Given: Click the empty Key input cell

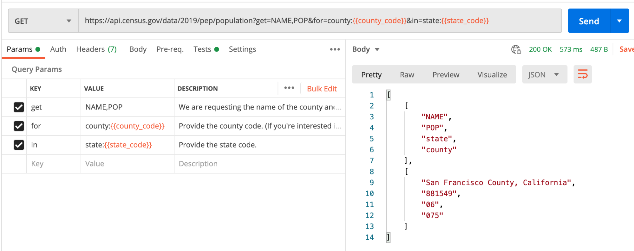Looking at the screenshot, I should [x=54, y=164].
